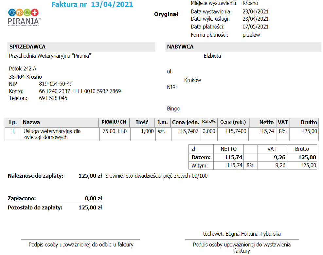This screenshot has width=323, height=255.
Task: Click the 'Razem:' summary row label
Action: coord(201,157)
